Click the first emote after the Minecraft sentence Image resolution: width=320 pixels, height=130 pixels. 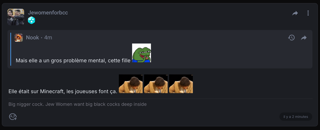[131, 84]
